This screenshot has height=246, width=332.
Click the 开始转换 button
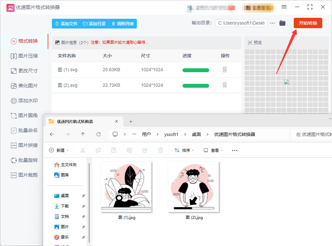pos(308,23)
